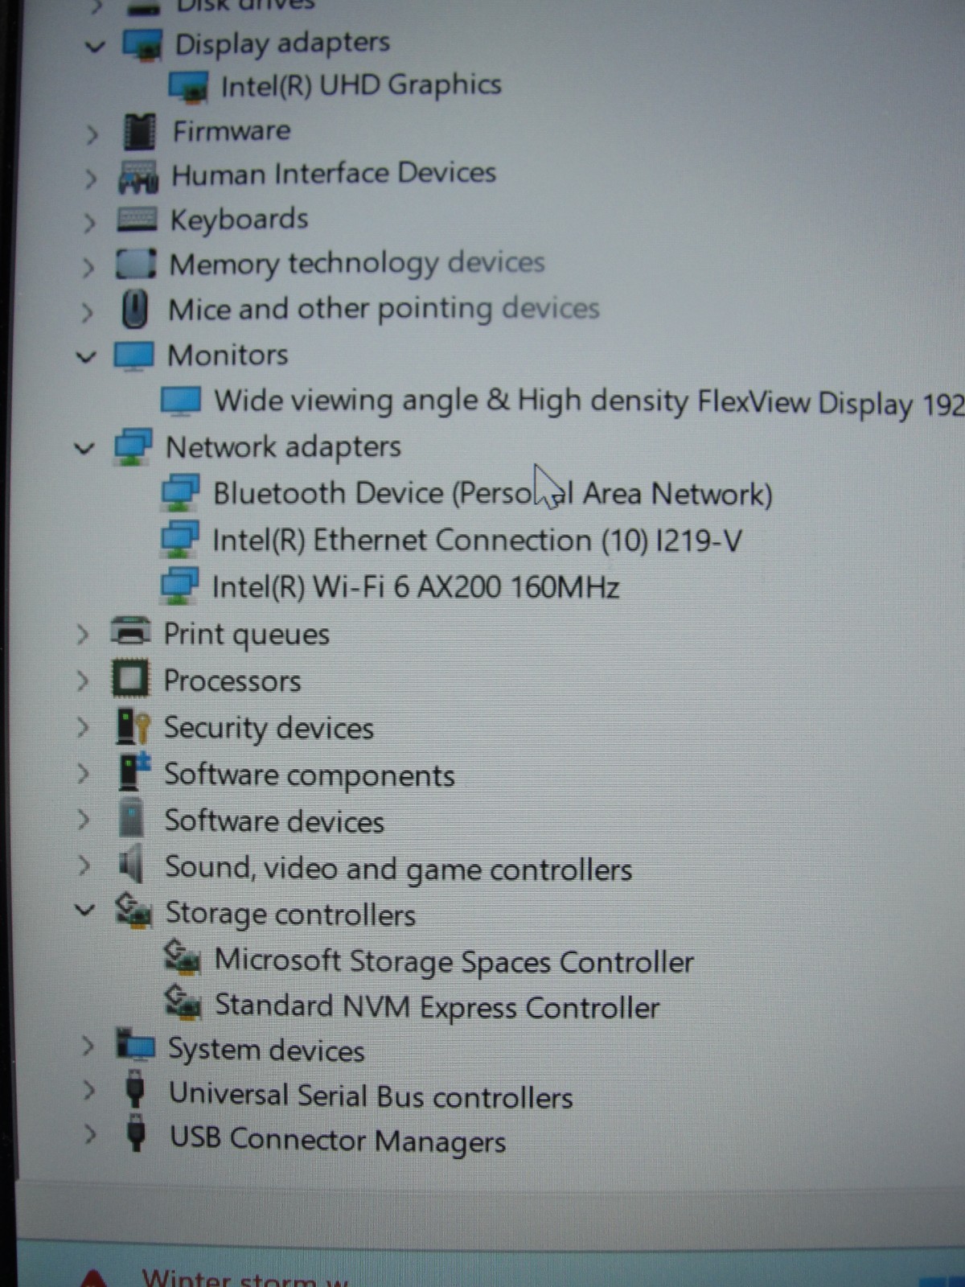Click the Microsoft Storage Spaces Controller icon

[x=183, y=958]
